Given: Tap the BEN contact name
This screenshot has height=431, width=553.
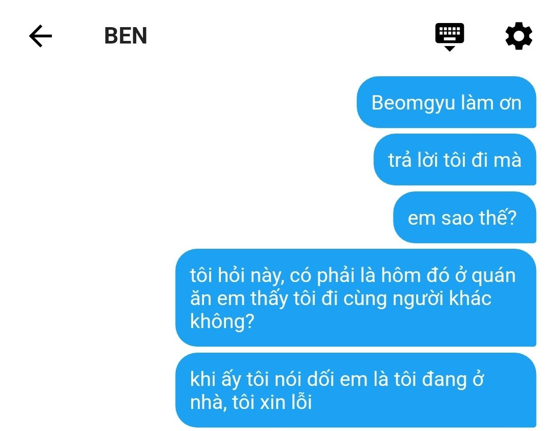Looking at the screenshot, I should tap(126, 36).
